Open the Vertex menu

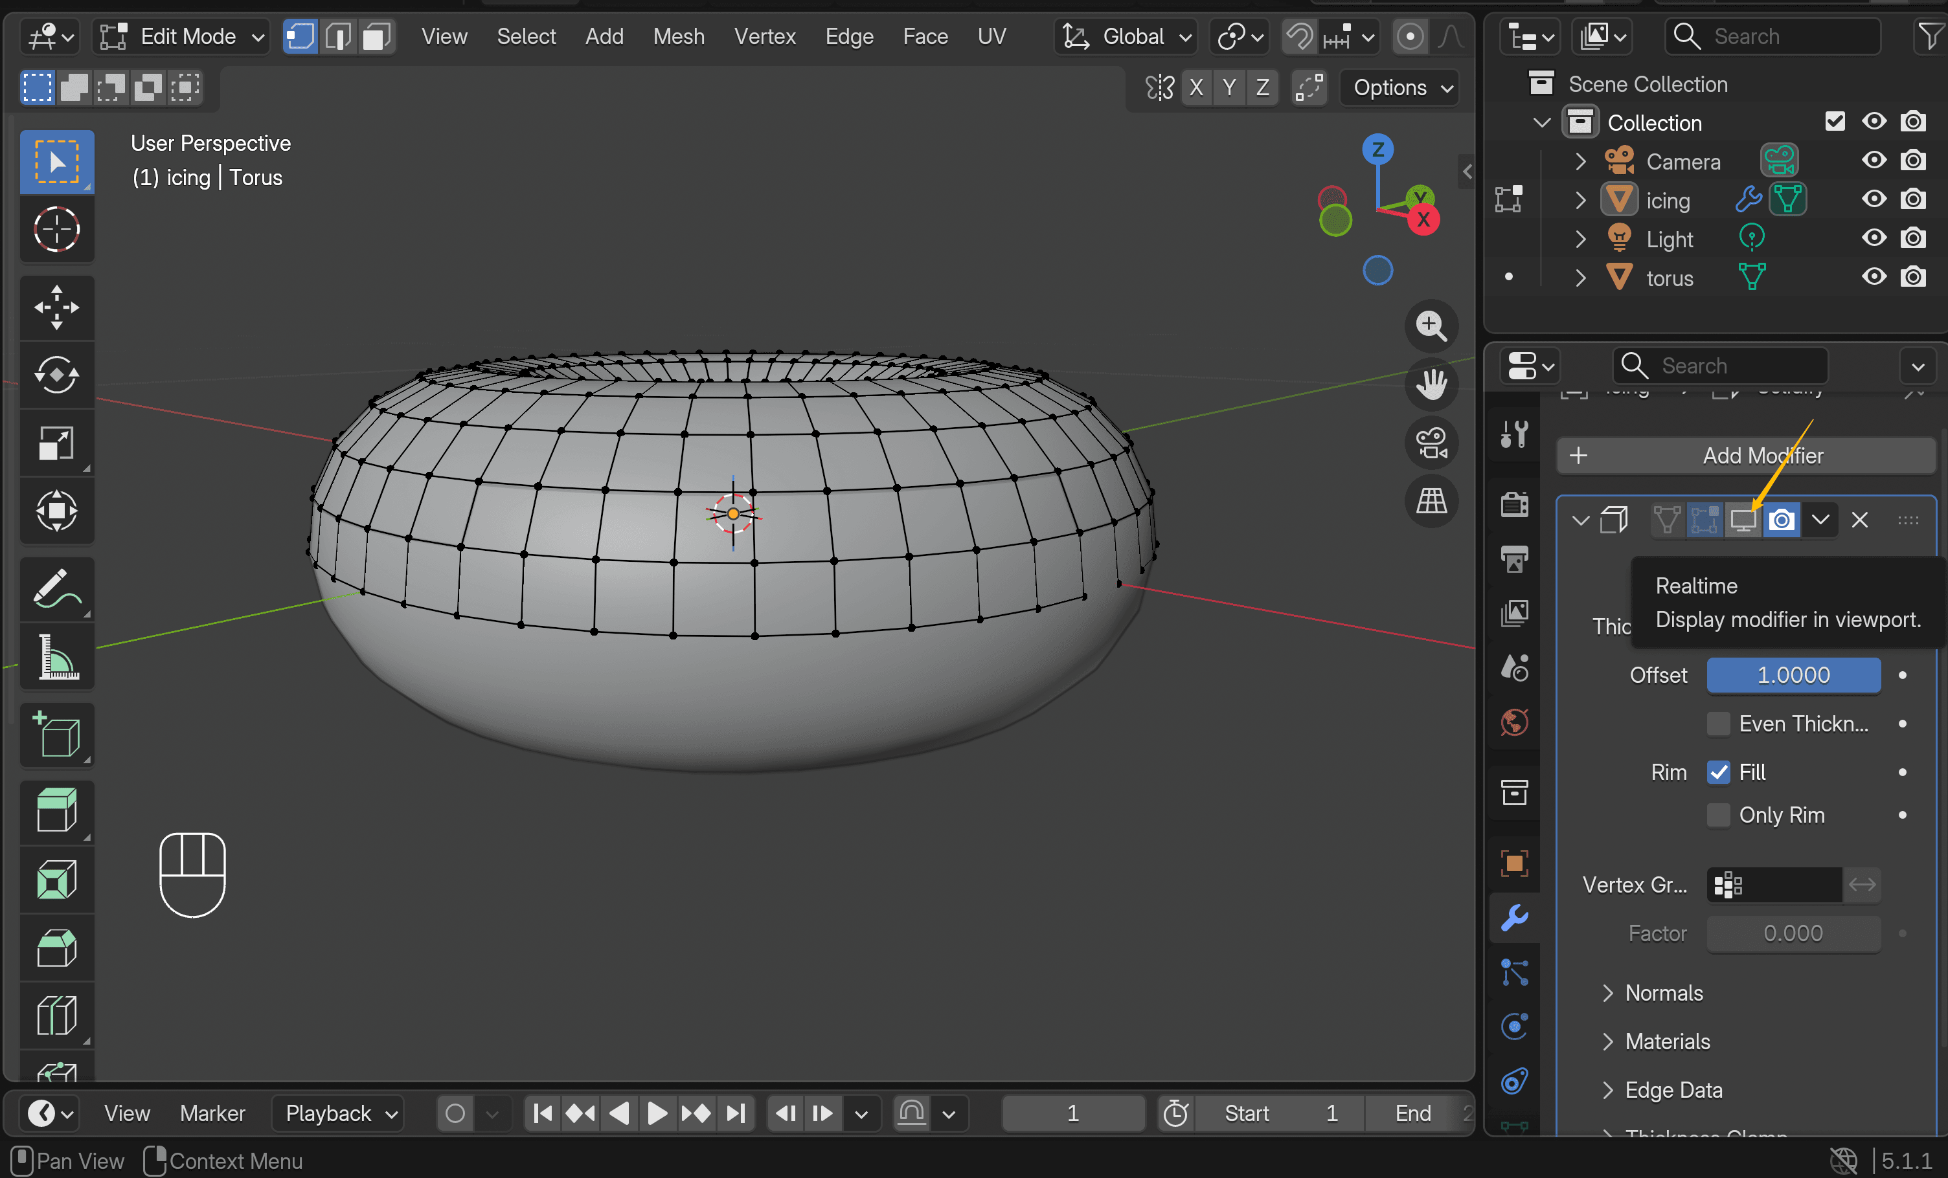click(764, 36)
